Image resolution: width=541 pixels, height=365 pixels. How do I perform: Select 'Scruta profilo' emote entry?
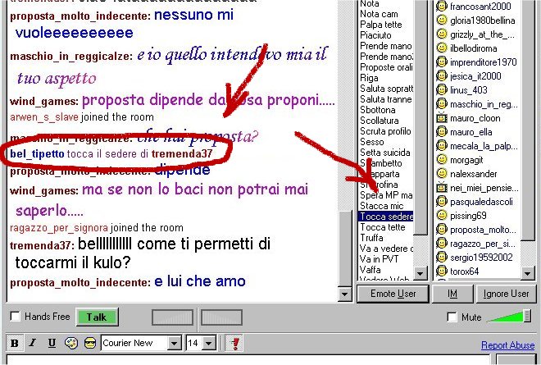point(385,131)
